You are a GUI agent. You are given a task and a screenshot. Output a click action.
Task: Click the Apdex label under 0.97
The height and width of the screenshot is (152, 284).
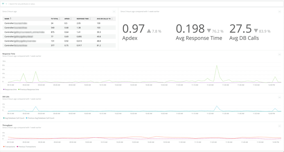click(x=130, y=38)
